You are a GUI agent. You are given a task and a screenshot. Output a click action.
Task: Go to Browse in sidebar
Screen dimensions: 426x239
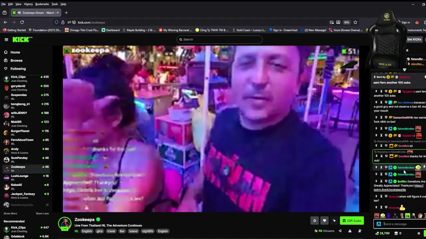pos(16,60)
